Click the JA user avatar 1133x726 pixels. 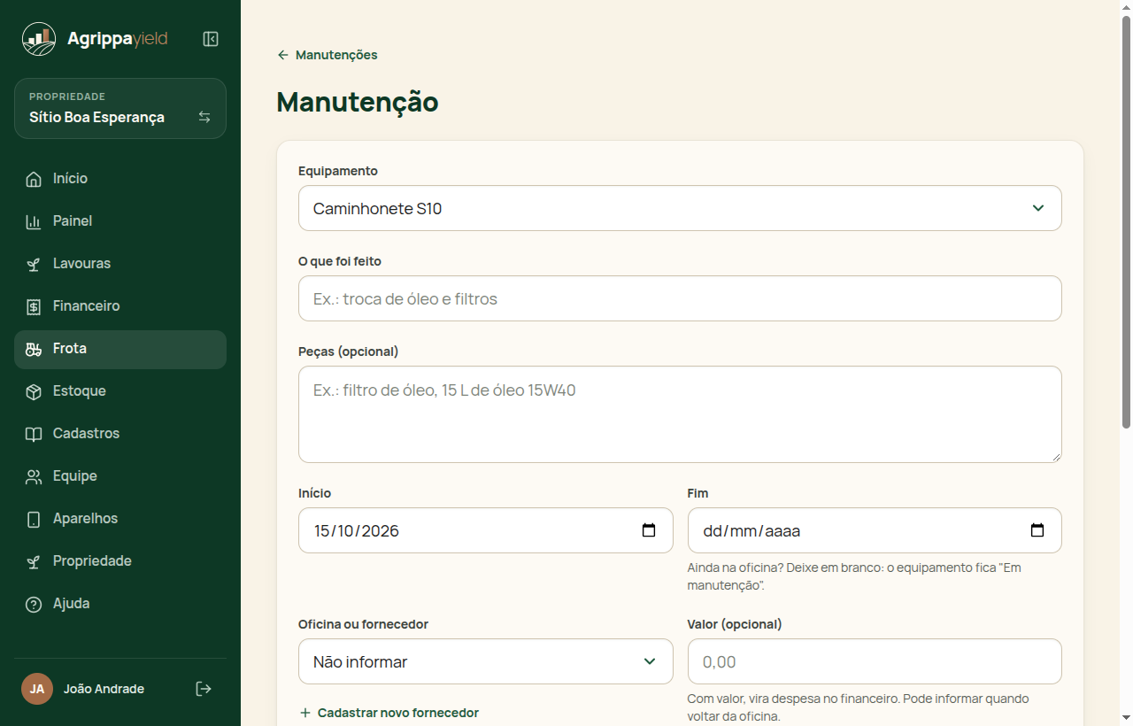[37, 689]
